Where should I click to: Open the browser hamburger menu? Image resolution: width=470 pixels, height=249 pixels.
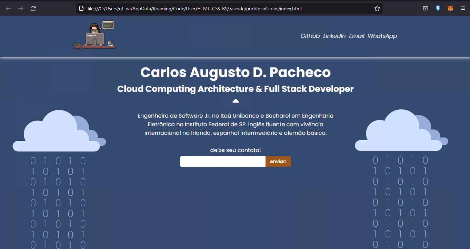click(462, 9)
